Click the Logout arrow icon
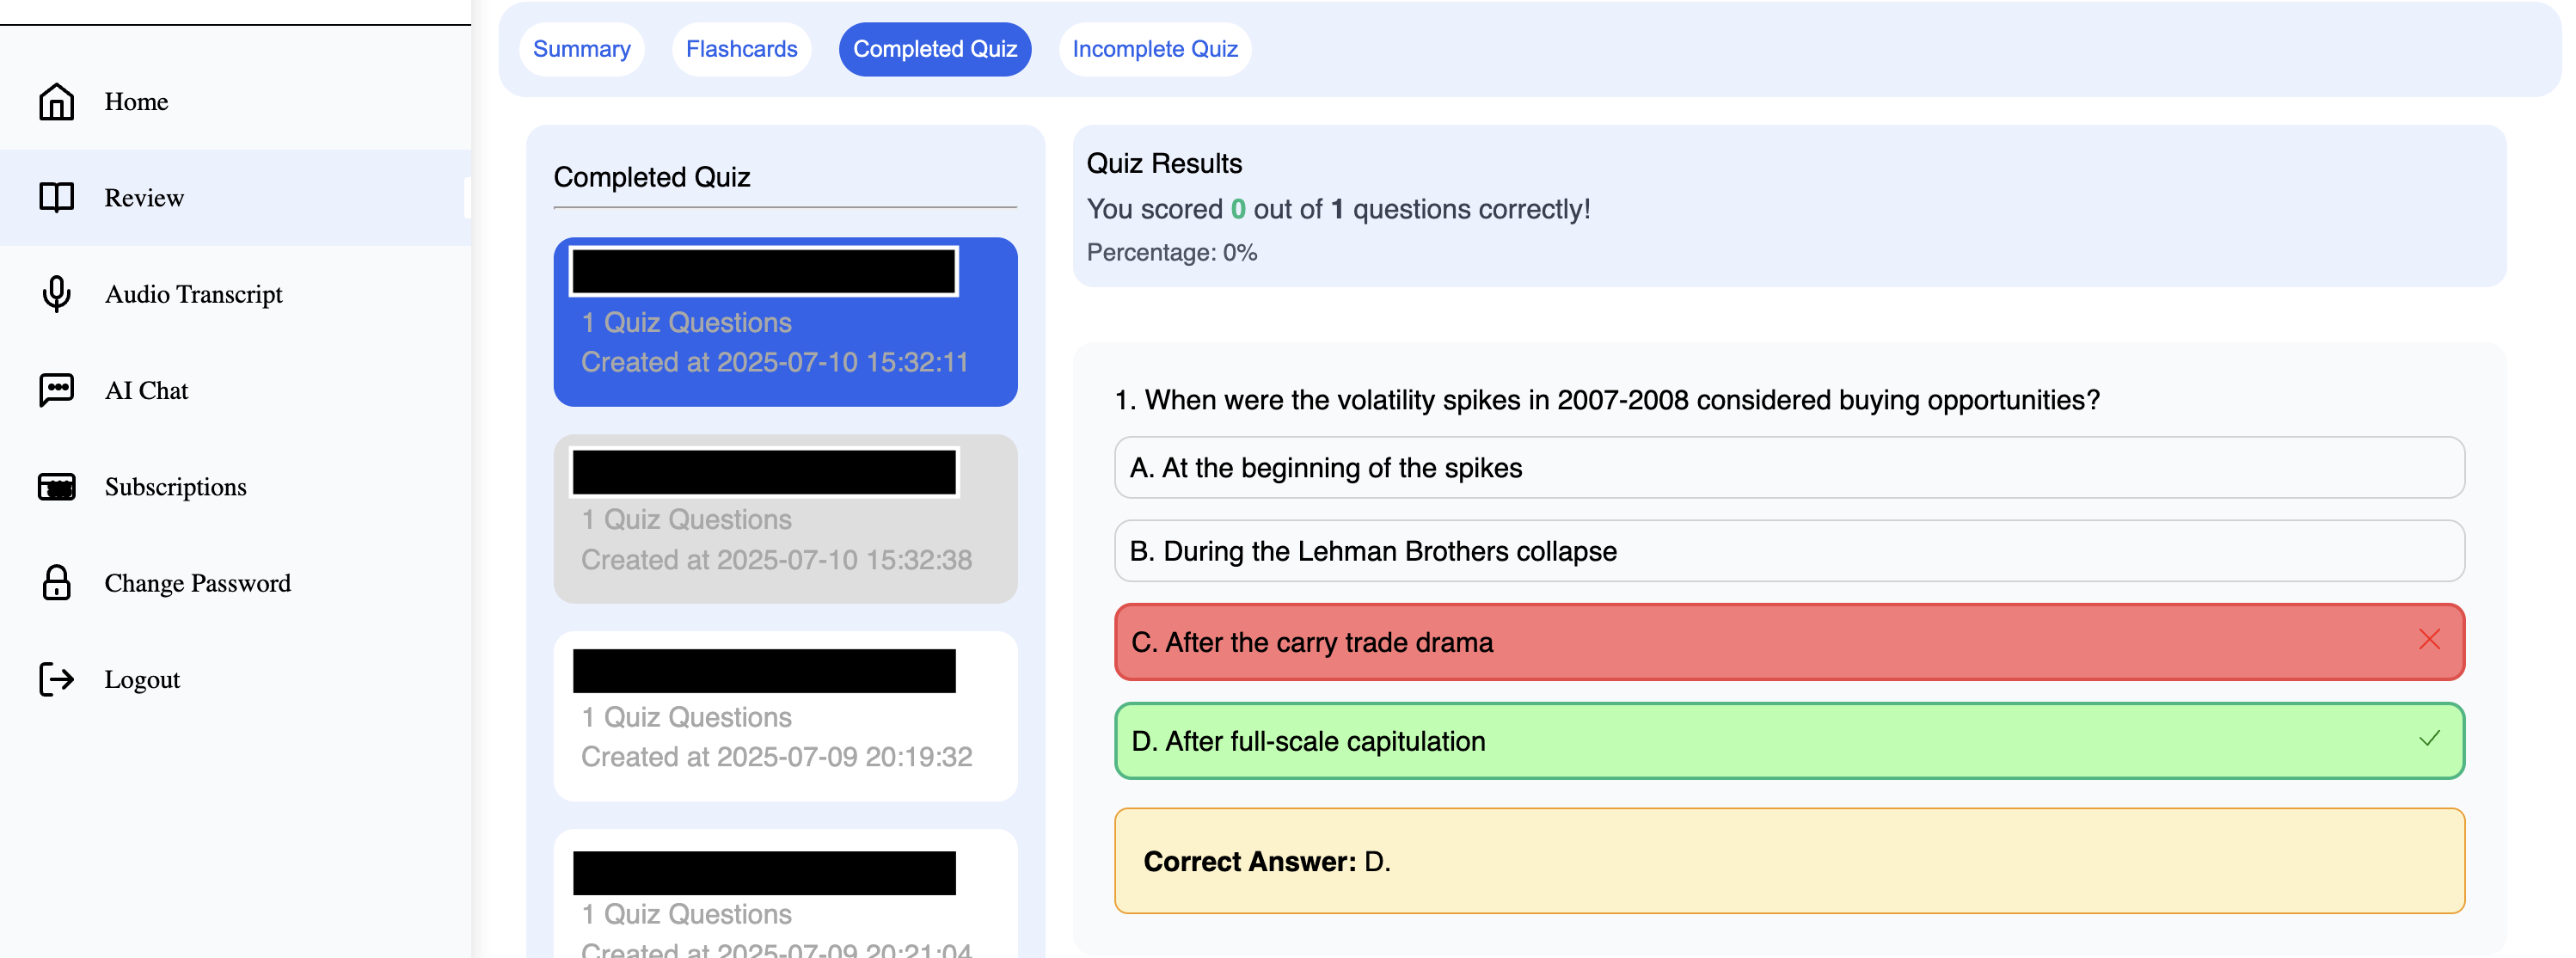Image resolution: width=2576 pixels, height=958 pixels. click(x=56, y=679)
